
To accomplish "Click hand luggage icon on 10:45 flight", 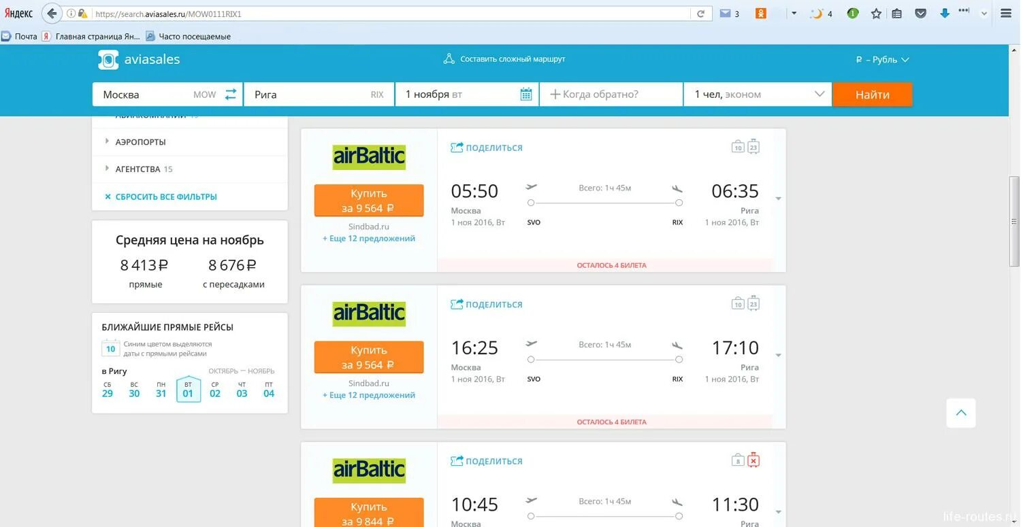I will click(x=738, y=460).
